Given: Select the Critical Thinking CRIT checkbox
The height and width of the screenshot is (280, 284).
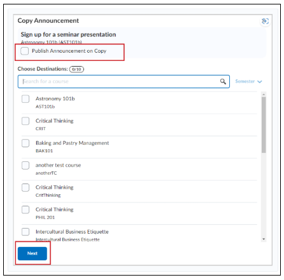Looking at the screenshot, I should click(25, 121).
